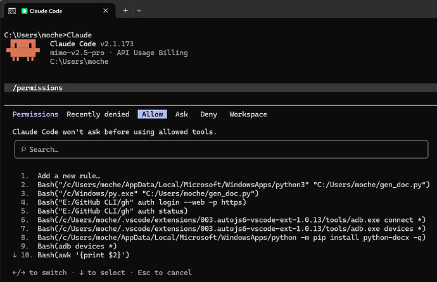Select the gh auth login rule

[142, 202]
